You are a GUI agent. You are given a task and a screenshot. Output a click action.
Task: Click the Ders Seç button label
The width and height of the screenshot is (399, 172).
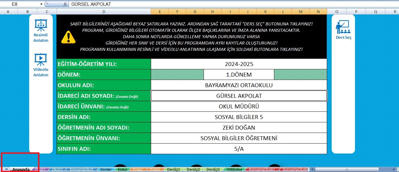[x=343, y=38]
